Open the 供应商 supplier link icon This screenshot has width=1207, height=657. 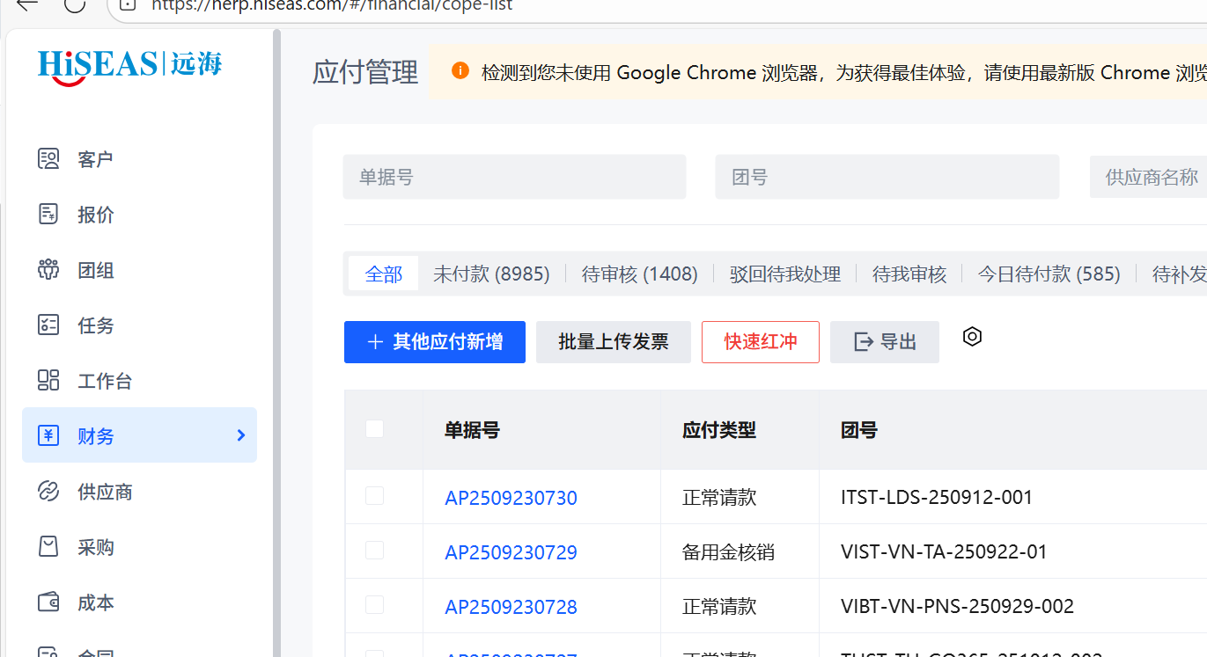tap(48, 492)
